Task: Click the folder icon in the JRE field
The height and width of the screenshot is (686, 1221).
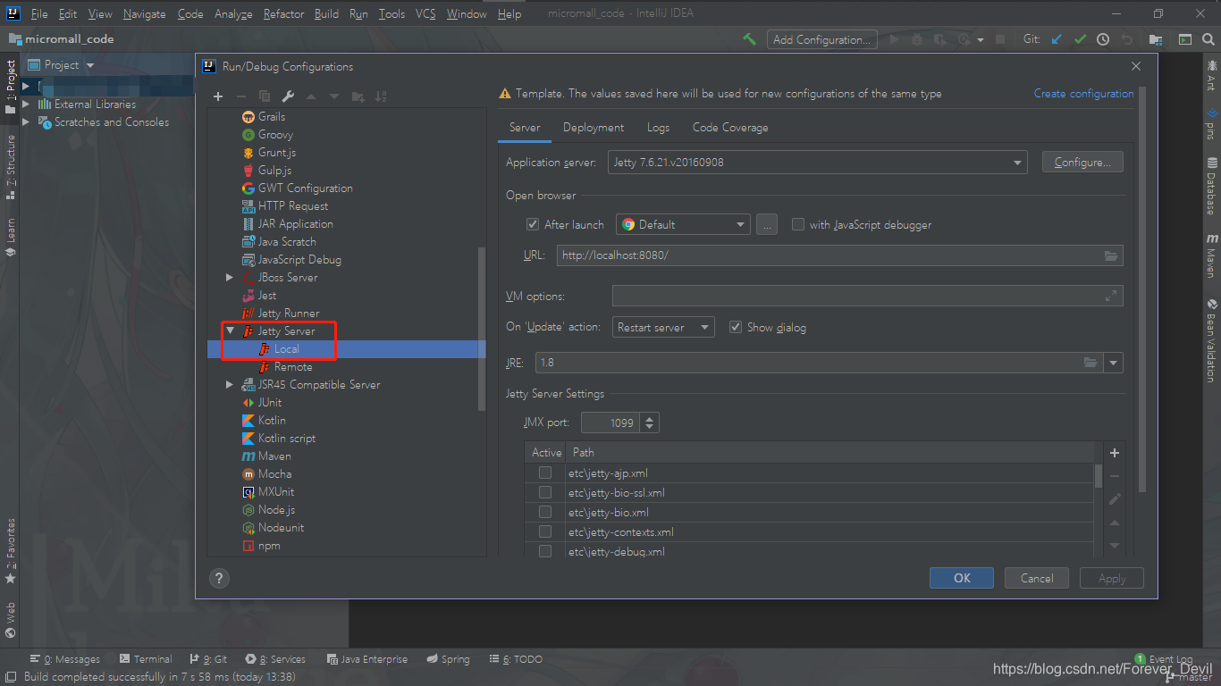Action: (1090, 363)
